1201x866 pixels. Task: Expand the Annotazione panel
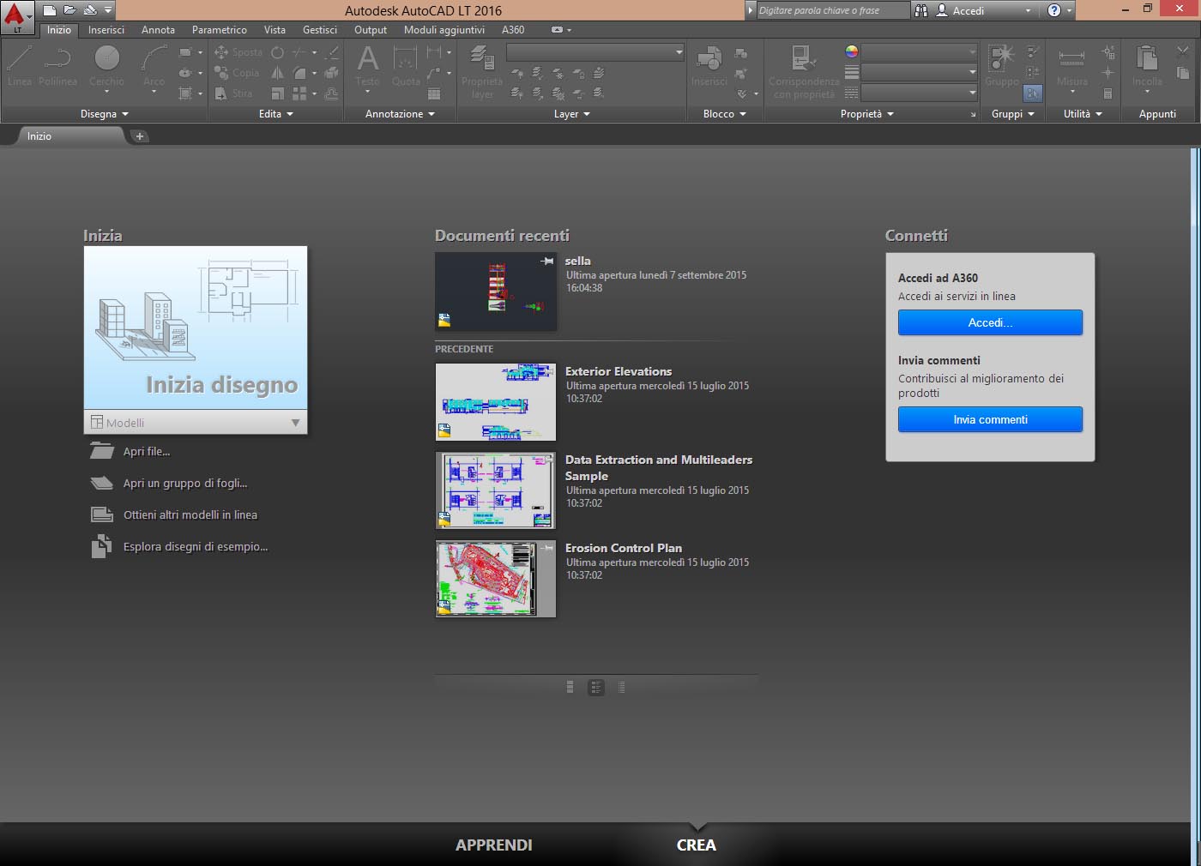pyautogui.click(x=400, y=114)
